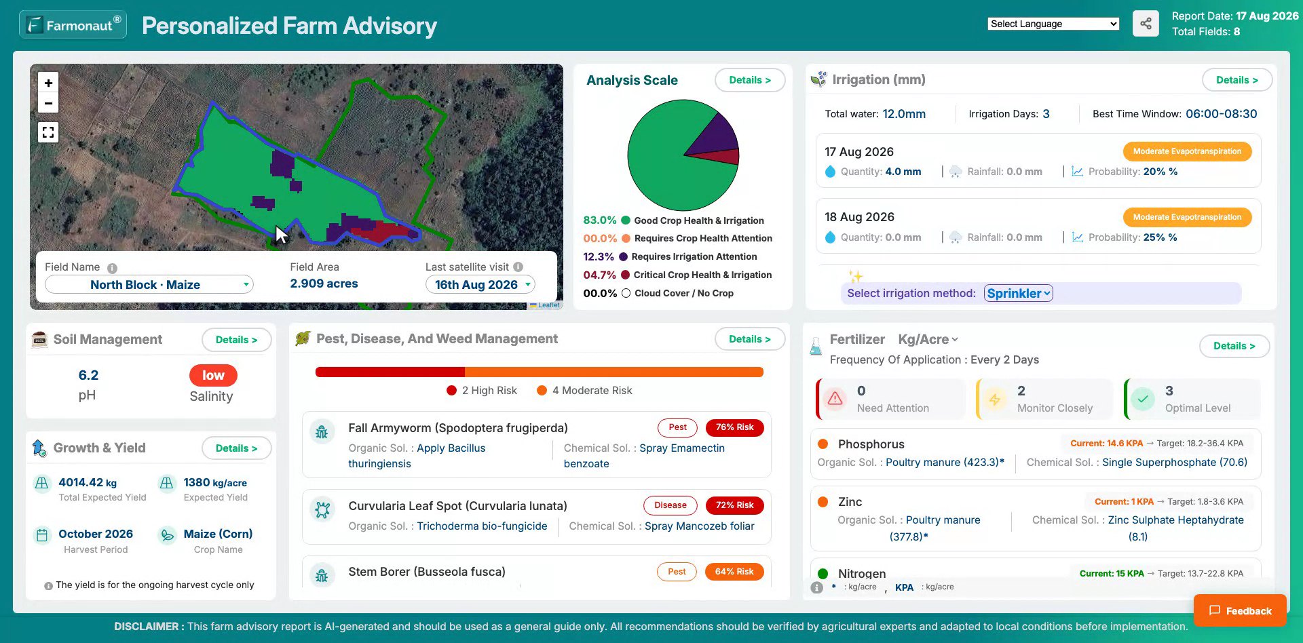Click the Requires Crop Health Attention orange dot
This screenshot has height=643, width=1303.
point(626,238)
